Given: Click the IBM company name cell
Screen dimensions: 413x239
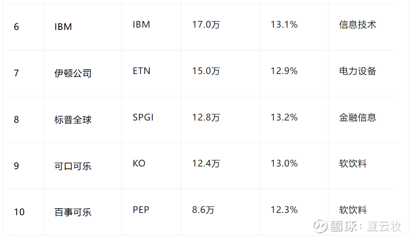Looking at the screenshot, I should click(63, 27).
